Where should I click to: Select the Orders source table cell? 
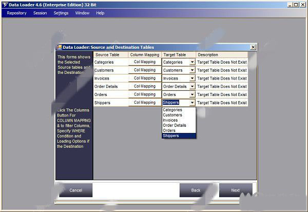(x=111, y=94)
